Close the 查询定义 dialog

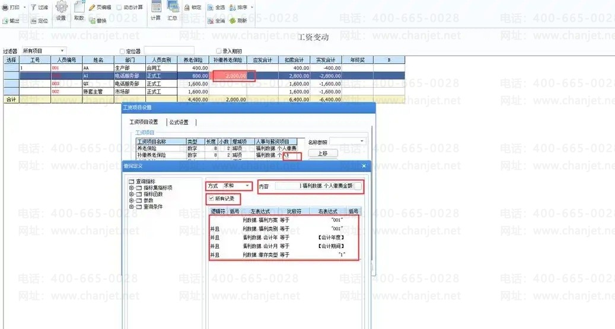(364, 166)
